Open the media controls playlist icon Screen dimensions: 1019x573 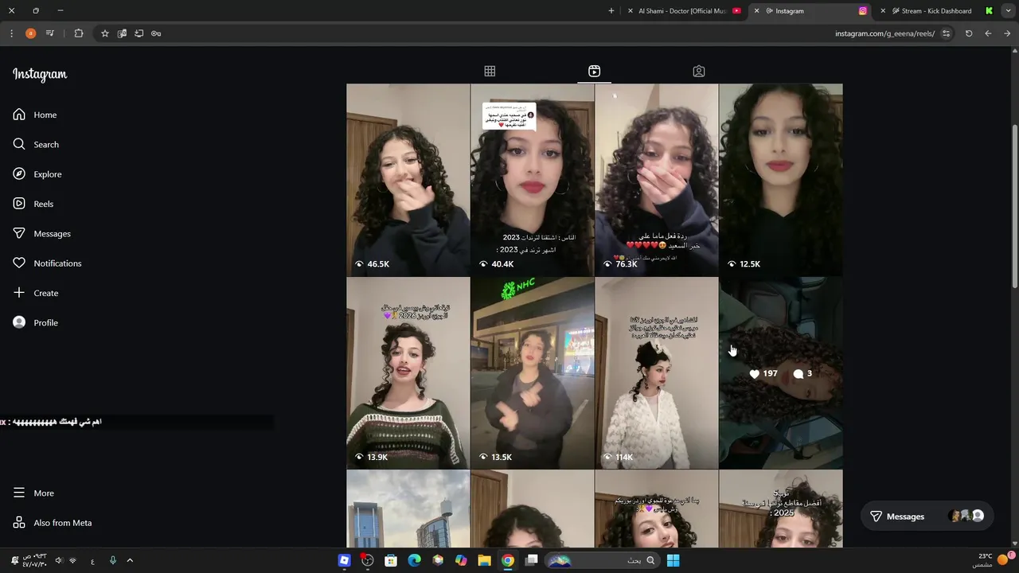[50, 33]
